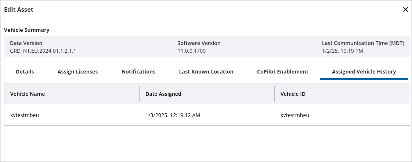The image size is (412, 162).
Task: Select the Assigned Vehicle History tab
Action: tap(364, 72)
